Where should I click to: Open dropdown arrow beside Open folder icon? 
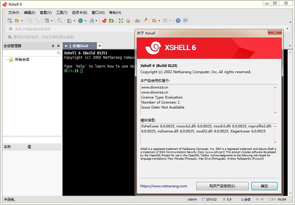[x=22, y=21]
